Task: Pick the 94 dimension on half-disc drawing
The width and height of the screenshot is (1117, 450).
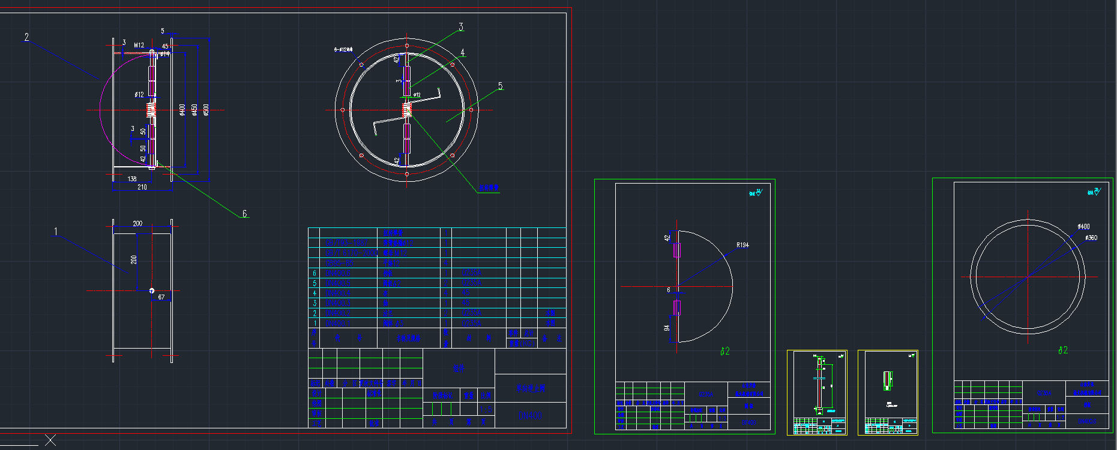Action: pos(667,328)
